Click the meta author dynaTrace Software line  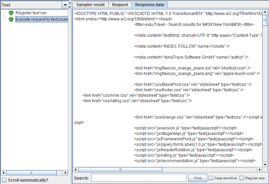click(x=191, y=57)
